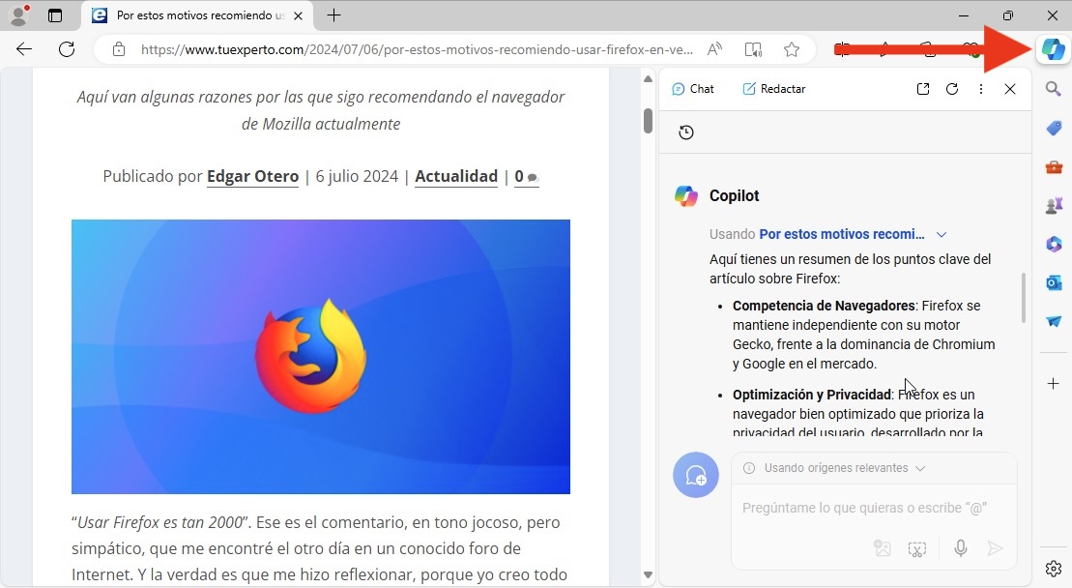
Task: Open profile avatar in title bar
Action: pos(19,15)
